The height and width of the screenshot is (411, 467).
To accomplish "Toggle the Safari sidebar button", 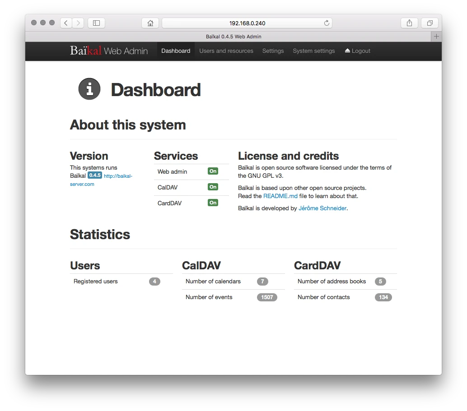I will 97,23.
